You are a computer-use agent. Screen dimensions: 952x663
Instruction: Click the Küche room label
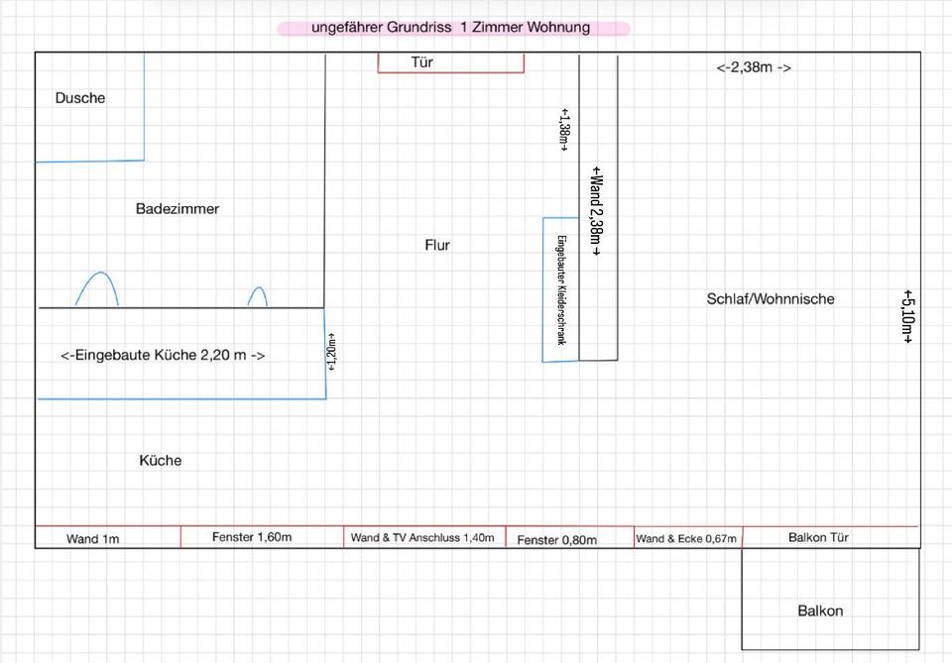coord(161,461)
